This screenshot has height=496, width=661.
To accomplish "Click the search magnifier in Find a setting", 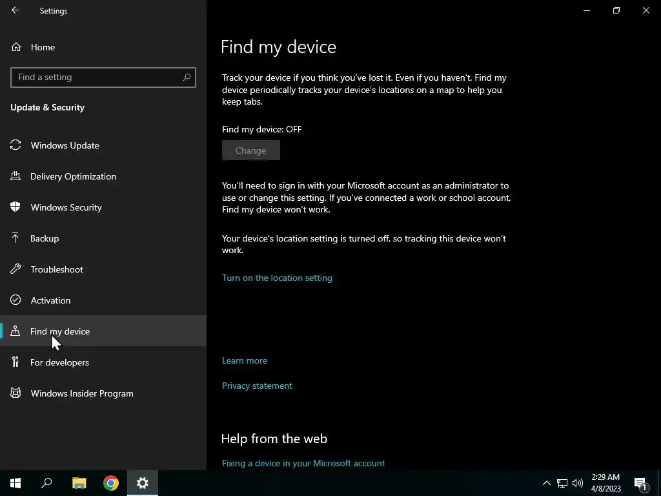I will coord(187,77).
